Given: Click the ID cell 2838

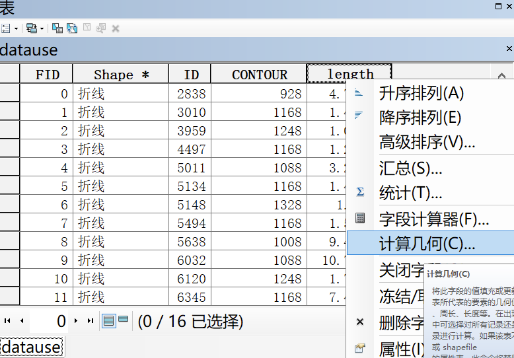Looking at the screenshot, I should (190, 93).
